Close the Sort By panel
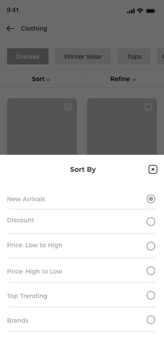 tap(153, 169)
